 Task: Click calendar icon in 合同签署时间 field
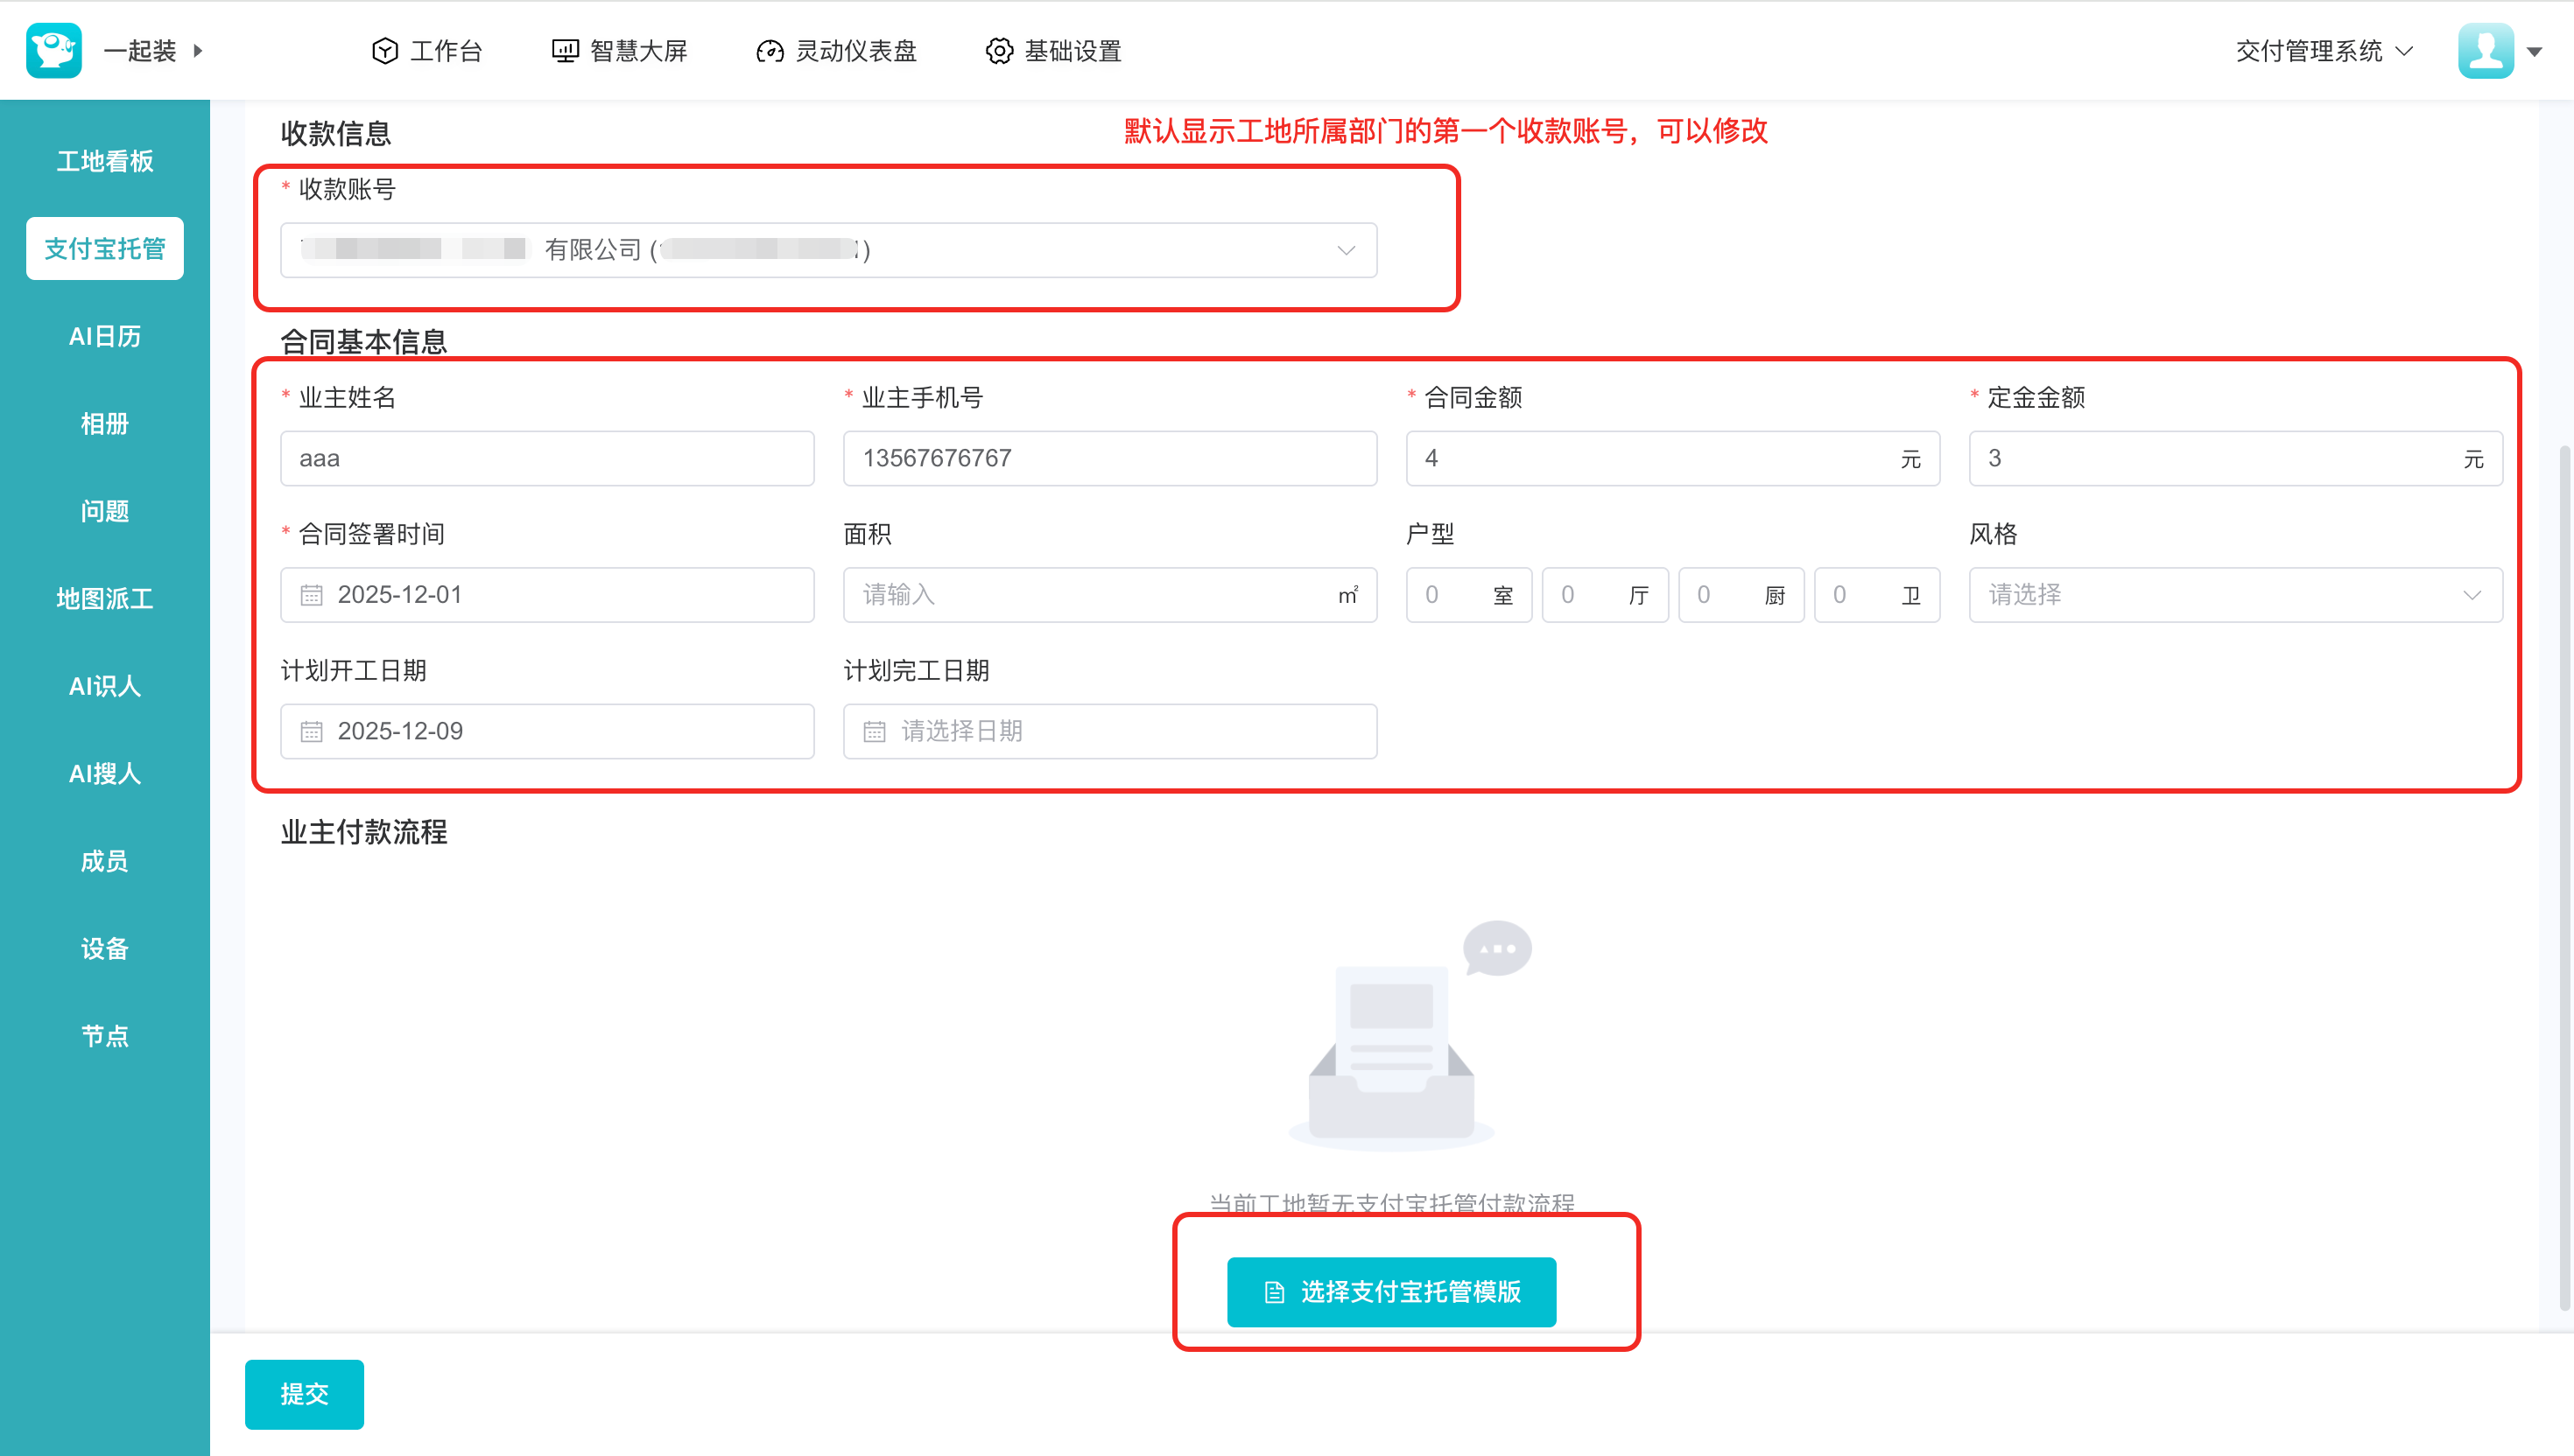pyautogui.click(x=313, y=595)
